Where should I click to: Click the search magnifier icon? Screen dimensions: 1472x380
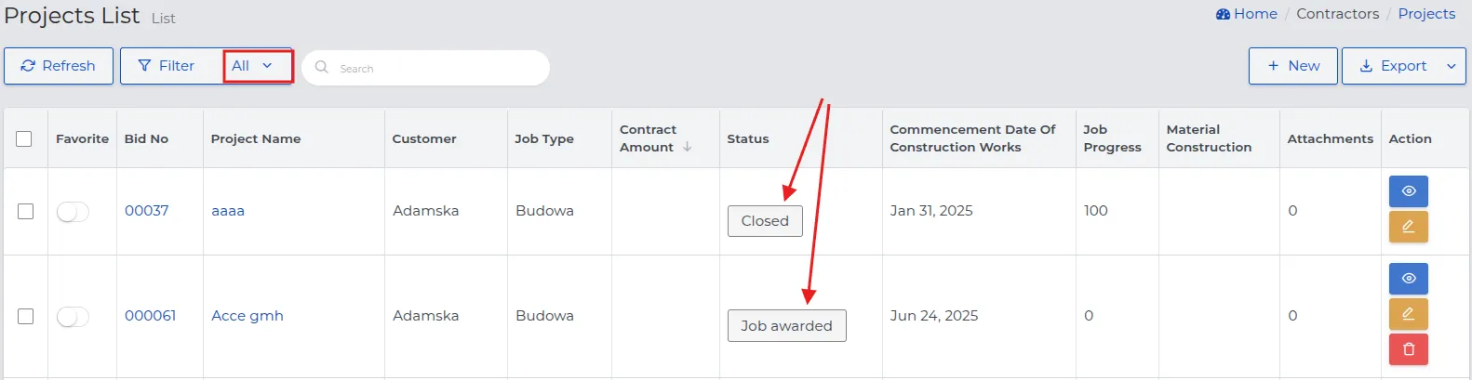[322, 67]
